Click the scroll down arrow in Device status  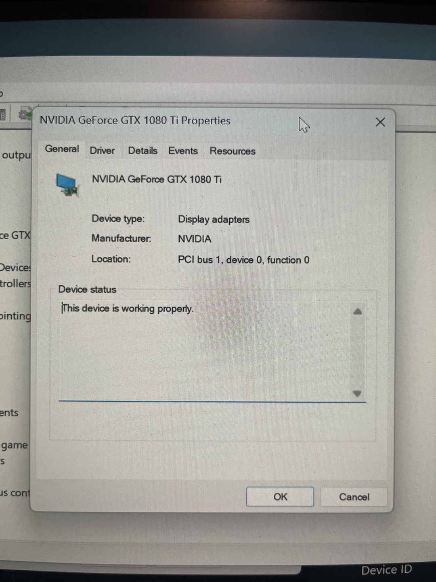[357, 393]
